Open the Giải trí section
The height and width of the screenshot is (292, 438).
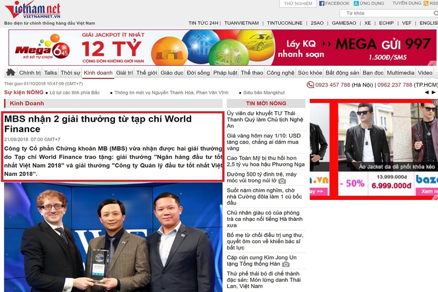point(125,73)
